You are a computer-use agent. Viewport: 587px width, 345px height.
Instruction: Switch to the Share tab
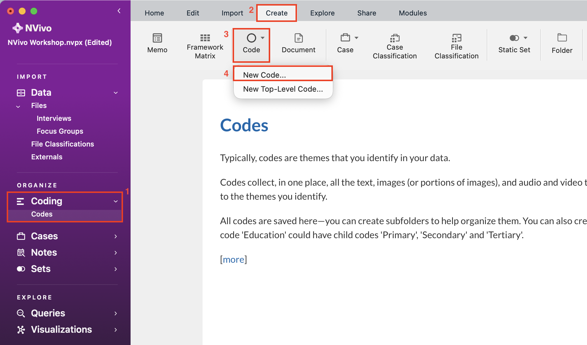367,13
